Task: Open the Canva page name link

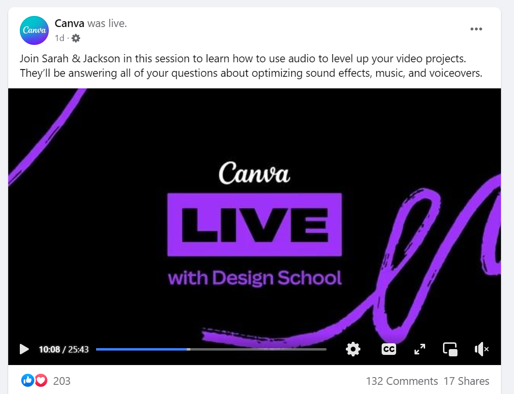Action: (69, 23)
